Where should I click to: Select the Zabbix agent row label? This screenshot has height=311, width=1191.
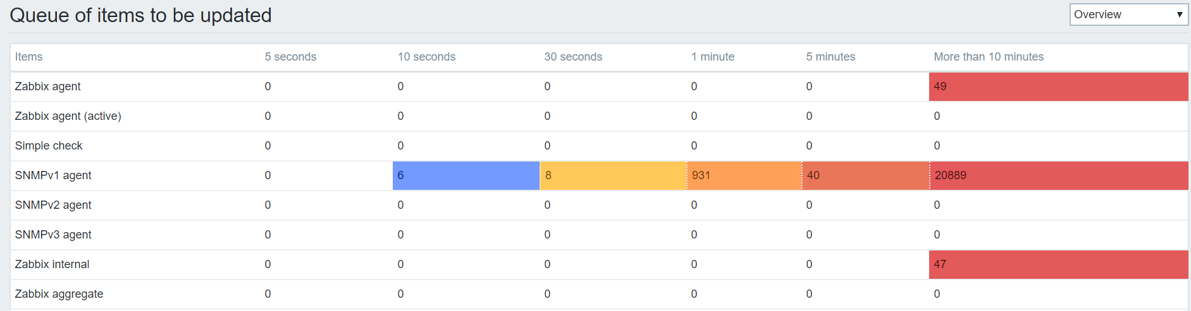point(48,86)
